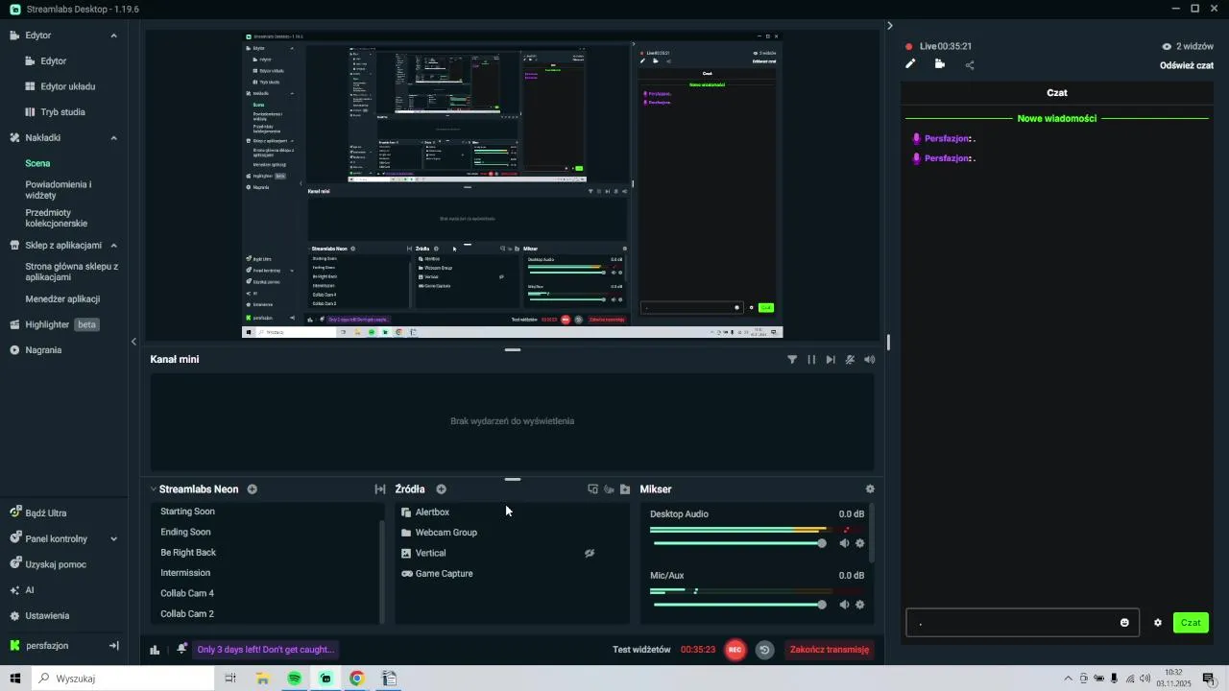Image resolution: width=1229 pixels, height=691 pixels.
Task: Expand the Panel kontrolny menu
Action: tap(113, 539)
